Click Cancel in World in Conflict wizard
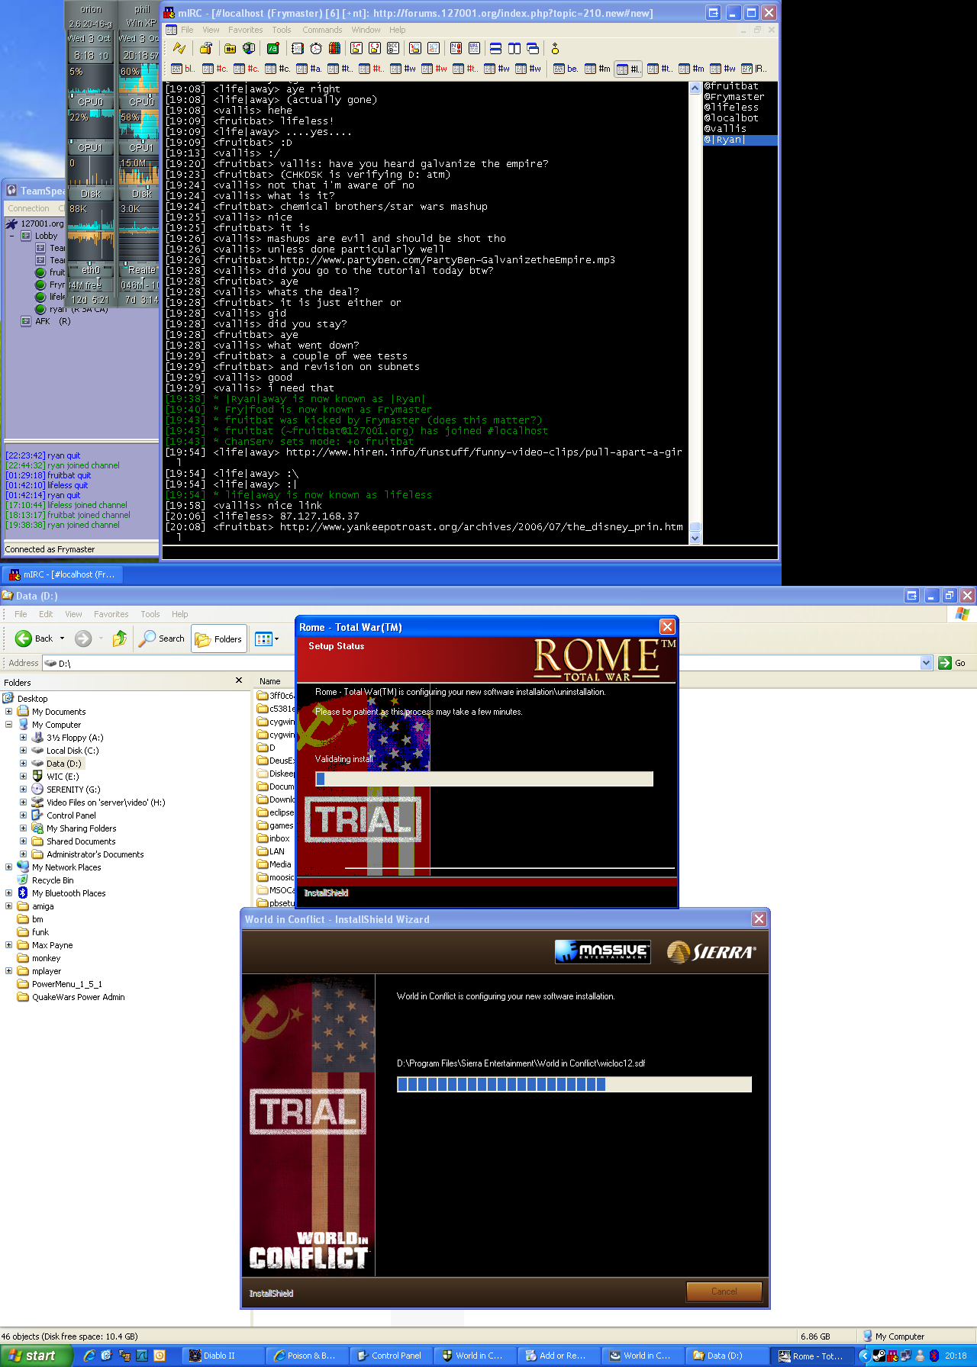The height and width of the screenshot is (1367, 977). click(x=724, y=1291)
